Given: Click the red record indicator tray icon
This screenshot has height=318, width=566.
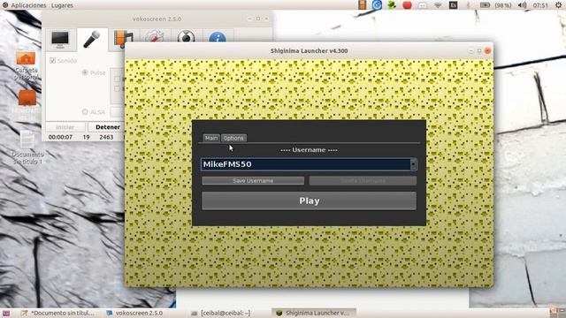Looking at the screenshot, I should pos(407,5).
